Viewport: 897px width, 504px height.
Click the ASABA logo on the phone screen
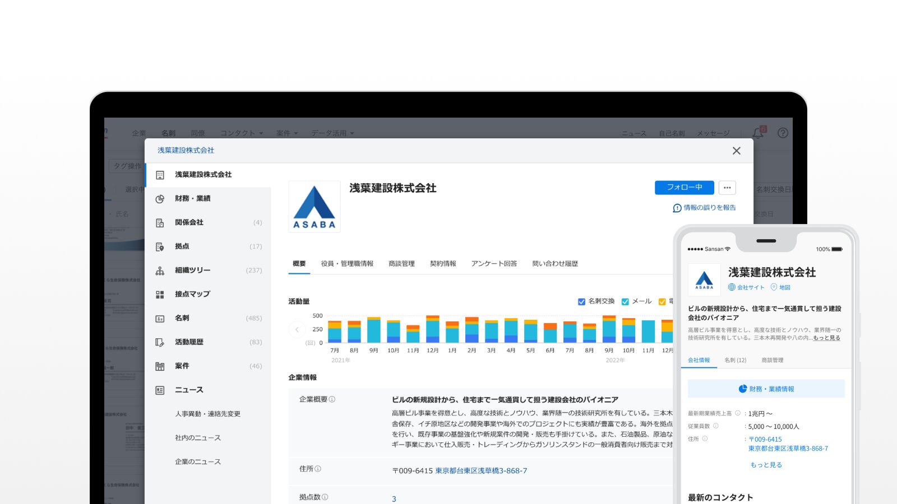pos(704,279)
